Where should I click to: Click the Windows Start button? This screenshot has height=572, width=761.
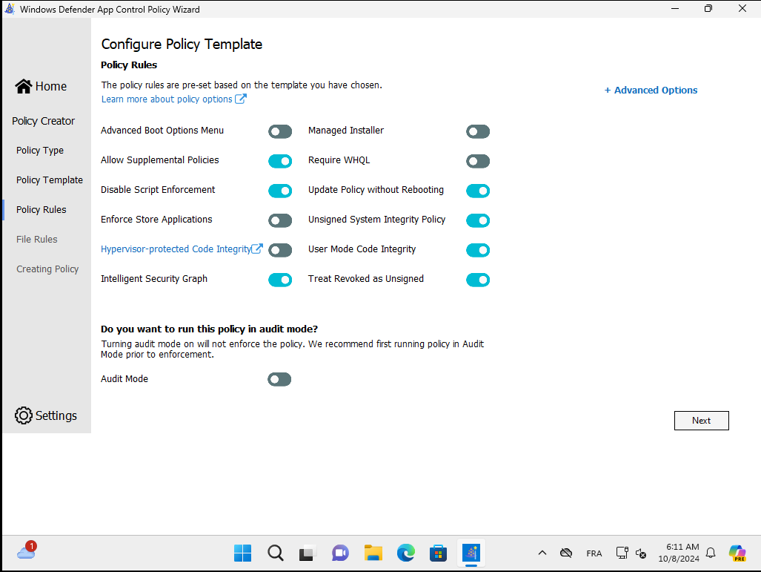click(242, 553)
